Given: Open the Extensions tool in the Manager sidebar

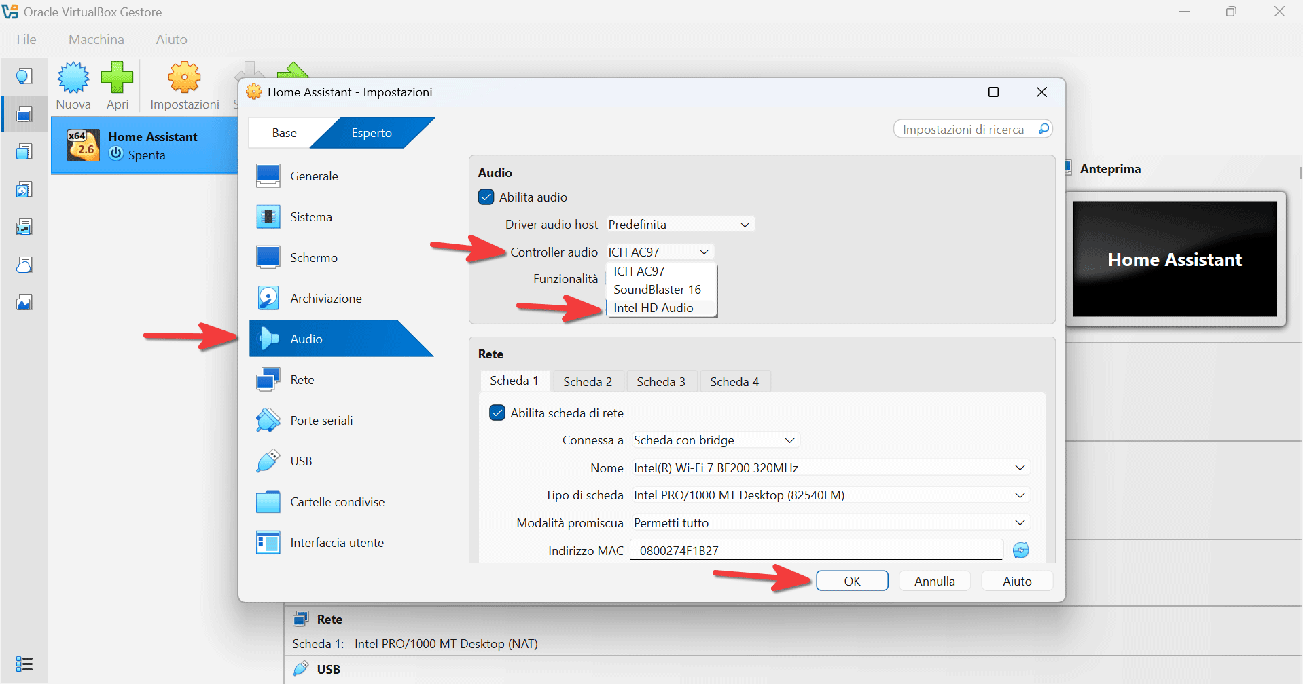Looking at the screenshot, I should coord(24,151).
